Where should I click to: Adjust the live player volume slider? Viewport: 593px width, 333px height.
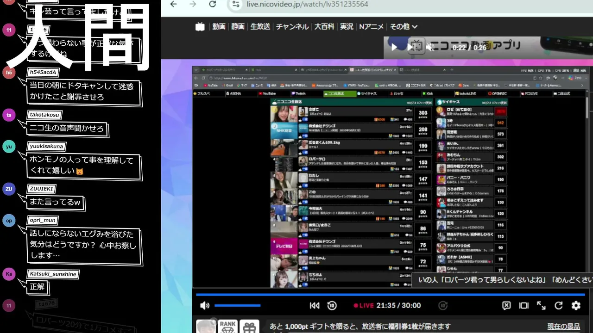237,305
